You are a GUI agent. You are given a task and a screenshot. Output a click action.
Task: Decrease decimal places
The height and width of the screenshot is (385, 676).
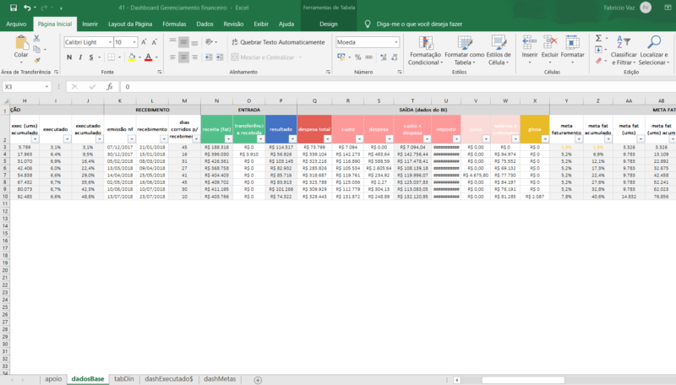coord(394,57)
